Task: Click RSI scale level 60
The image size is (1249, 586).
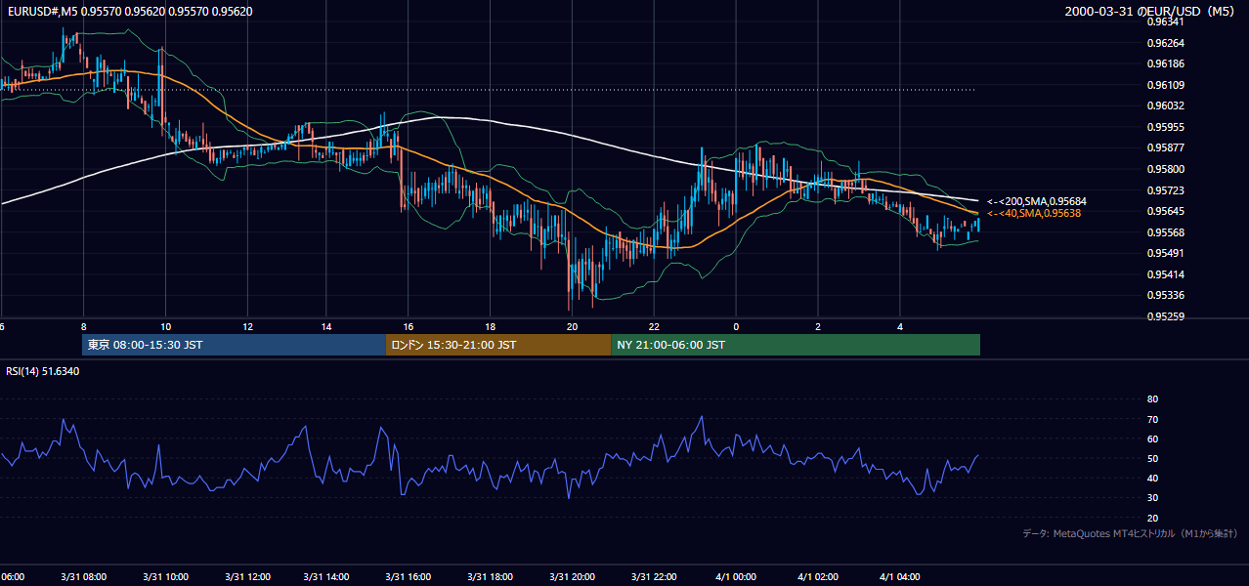Action: click(x=1152, y=439)
